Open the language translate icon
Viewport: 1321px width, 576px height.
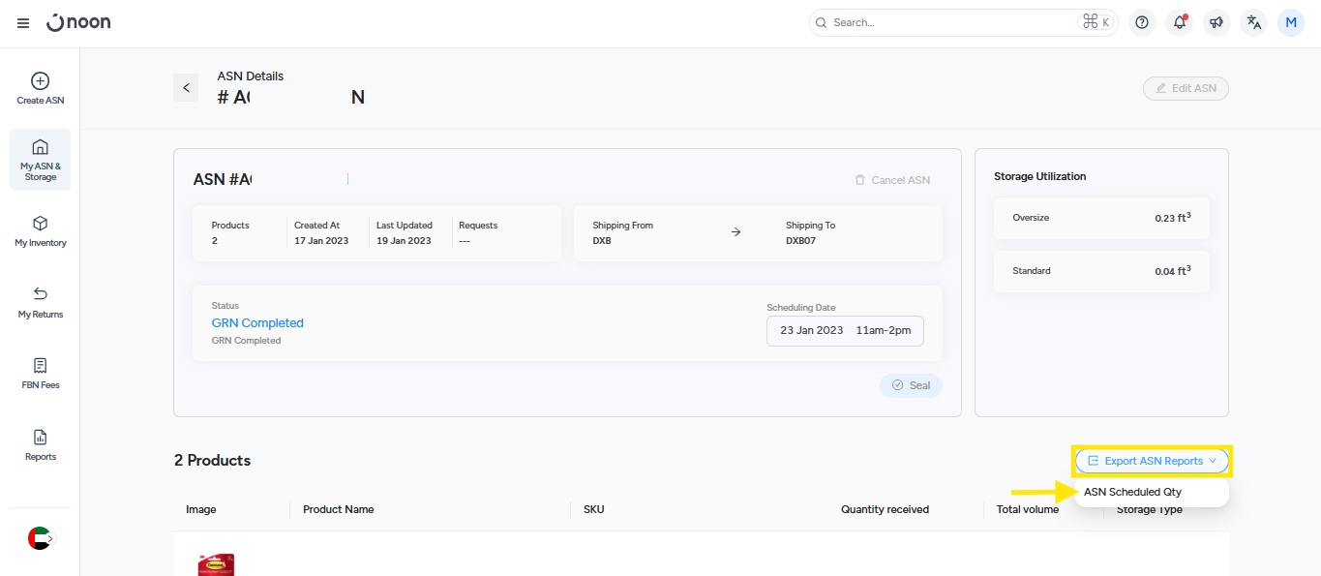pyautogui.click(x=1254, y=22)
